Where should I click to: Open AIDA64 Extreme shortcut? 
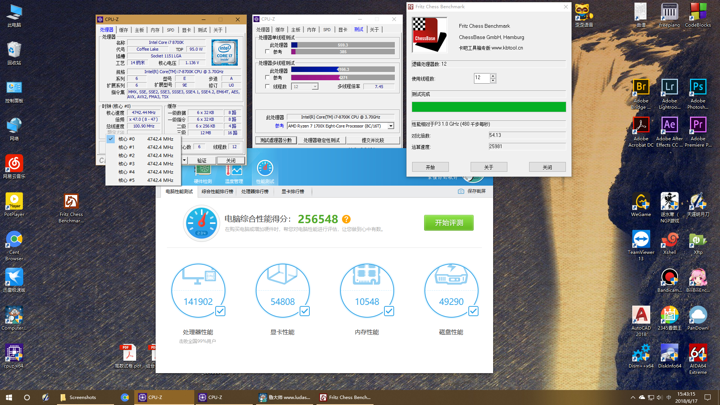(x=698, y=360)
